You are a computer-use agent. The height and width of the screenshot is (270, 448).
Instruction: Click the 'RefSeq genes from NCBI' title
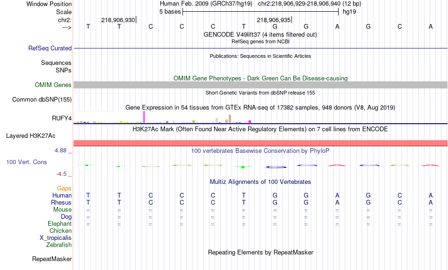(261, 41)
